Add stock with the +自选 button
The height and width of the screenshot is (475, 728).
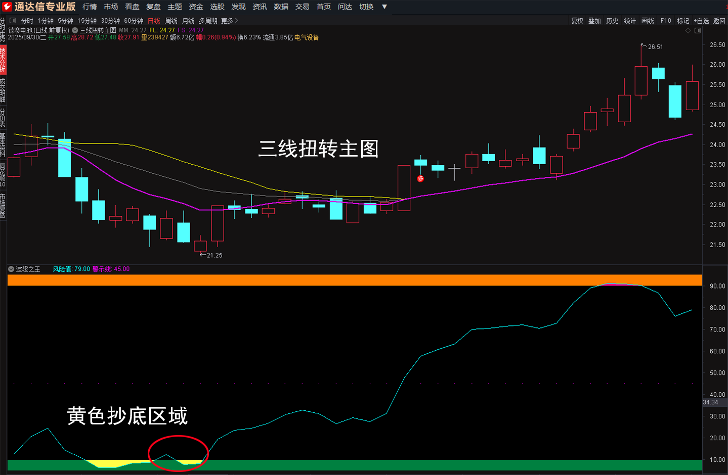pos(701,21)
